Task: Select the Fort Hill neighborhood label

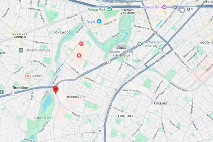Action: point(126,116)
